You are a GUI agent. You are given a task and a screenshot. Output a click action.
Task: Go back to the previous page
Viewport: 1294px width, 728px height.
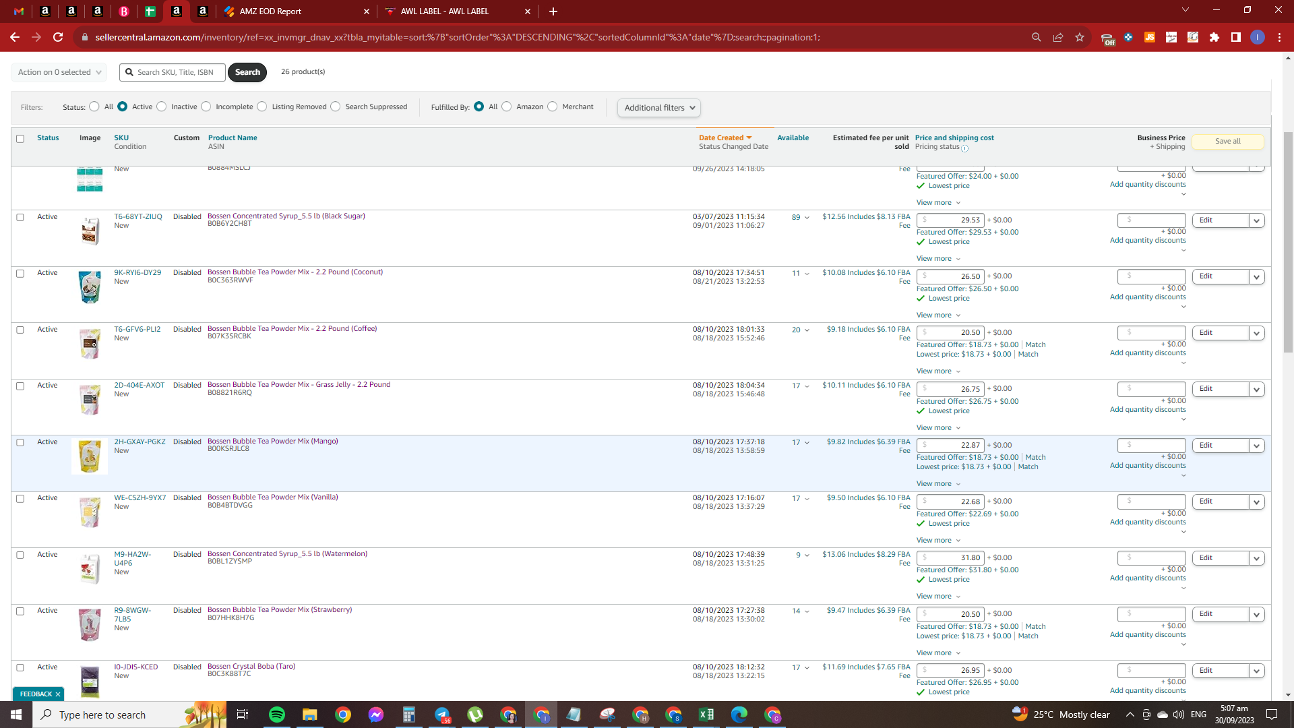click(15, 37)
